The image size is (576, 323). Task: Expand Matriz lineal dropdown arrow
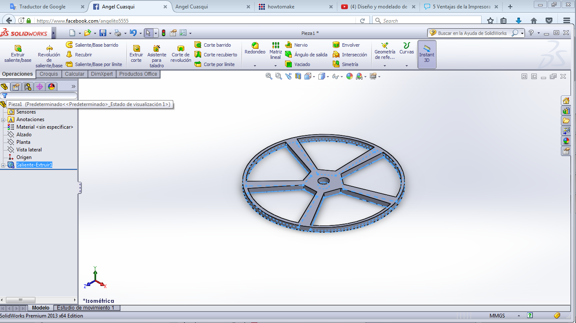[x=275, y=66]
